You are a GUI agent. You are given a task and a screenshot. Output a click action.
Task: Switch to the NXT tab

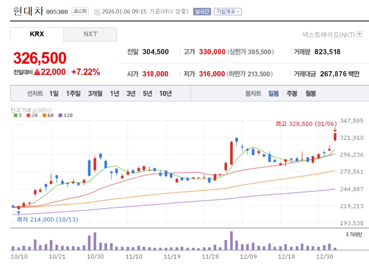click(90, 34)
